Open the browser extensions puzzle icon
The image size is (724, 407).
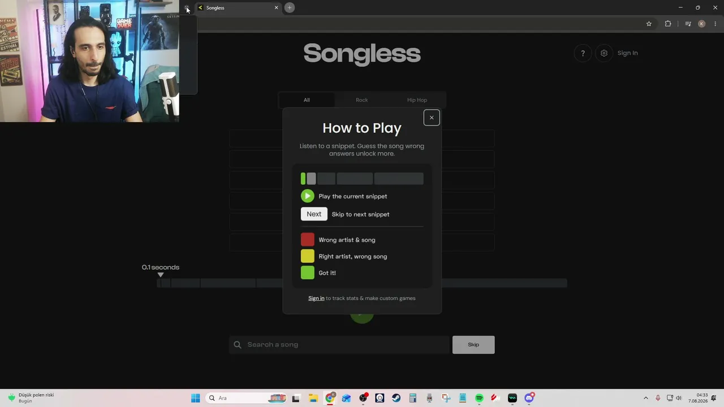[668, 24]
